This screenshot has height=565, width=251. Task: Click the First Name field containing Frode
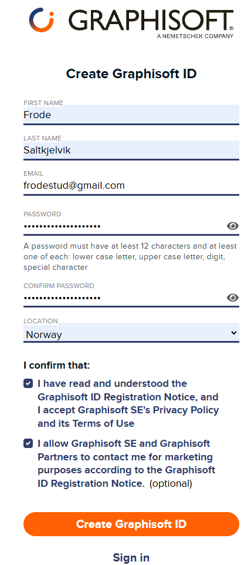pos(131,115)
